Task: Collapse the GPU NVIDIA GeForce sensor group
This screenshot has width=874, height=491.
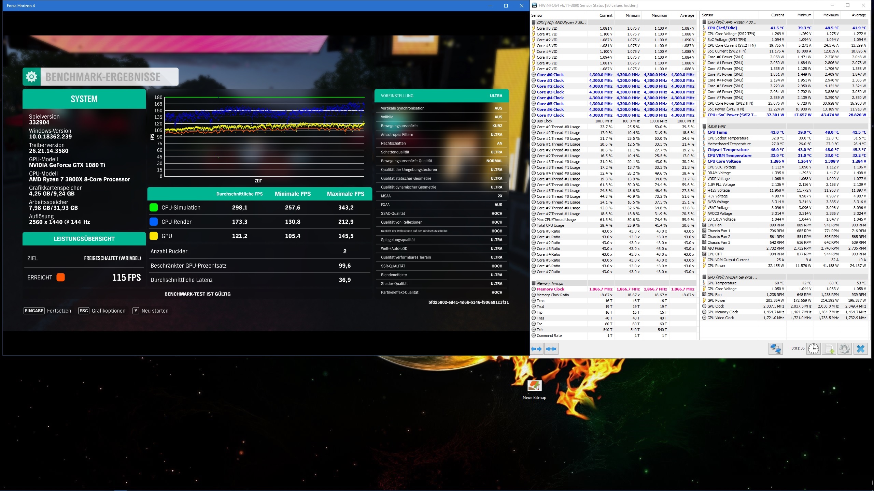Action: (x=732, y=277)
